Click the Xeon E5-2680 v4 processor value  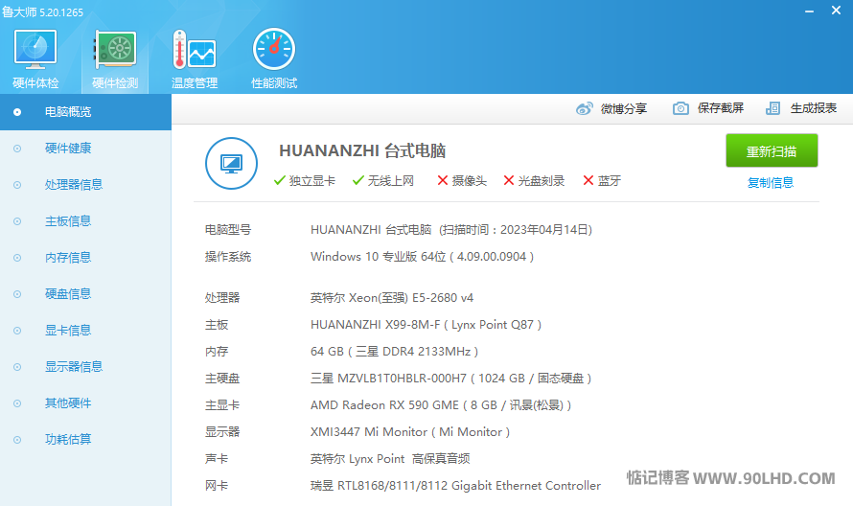point(392,298)
